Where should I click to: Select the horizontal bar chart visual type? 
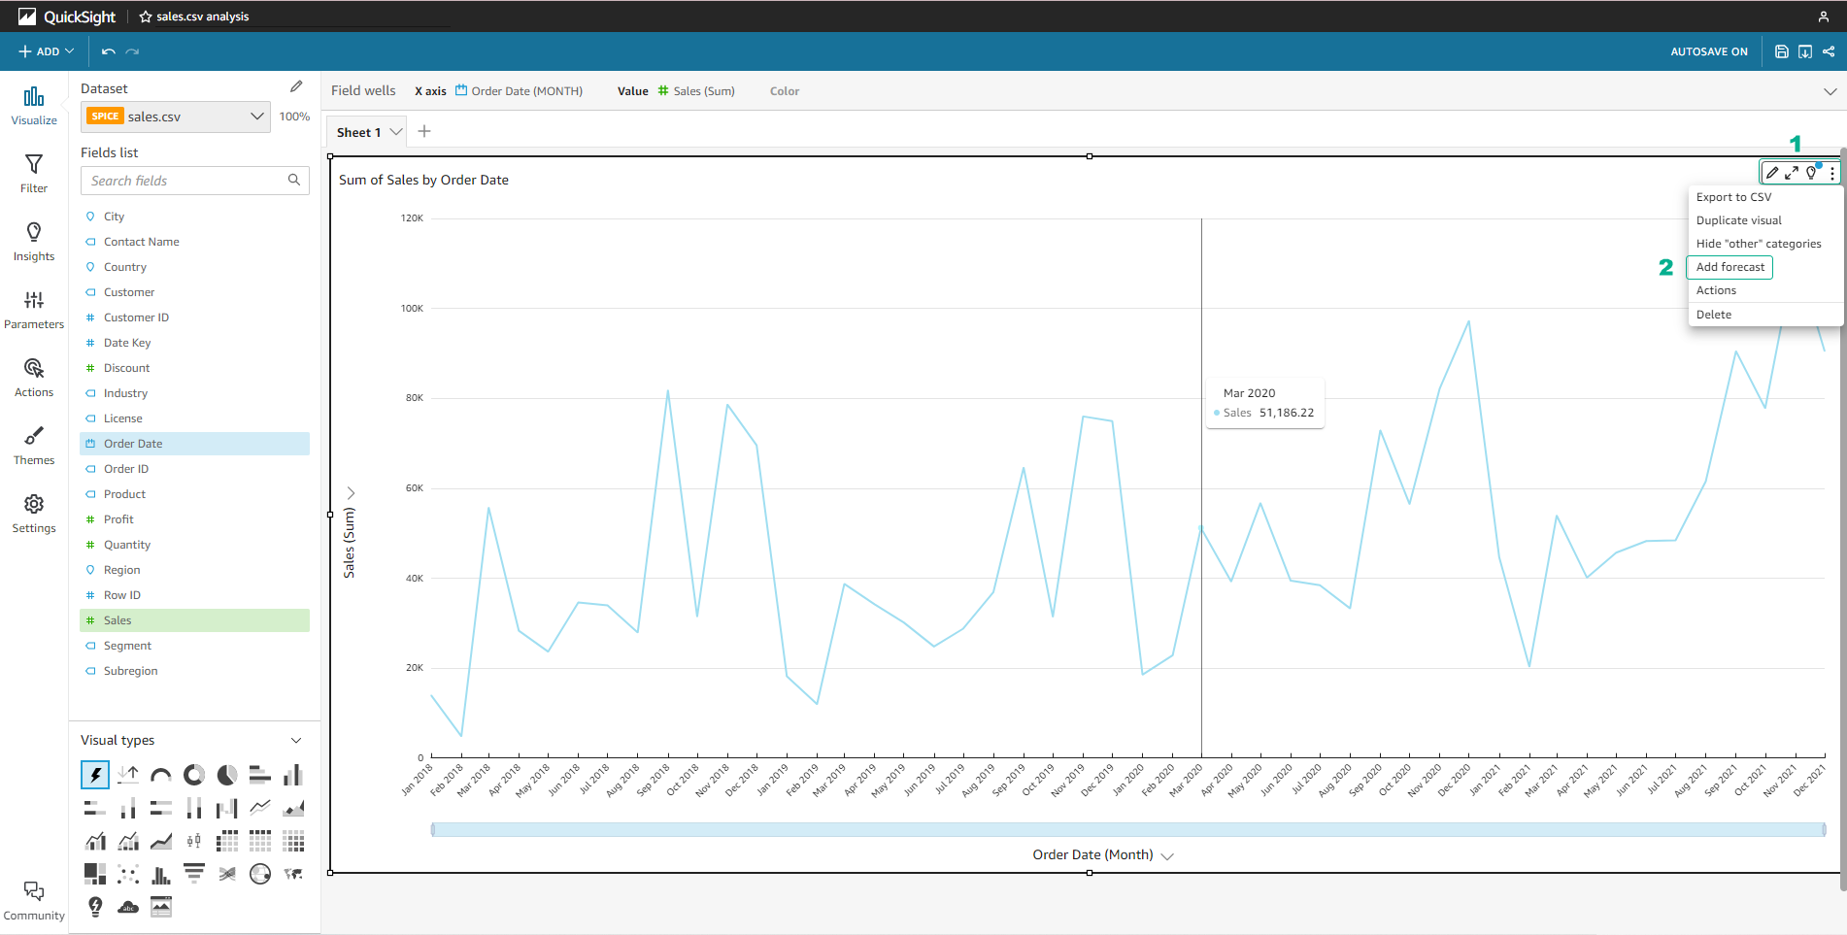[x=260, y=775]
